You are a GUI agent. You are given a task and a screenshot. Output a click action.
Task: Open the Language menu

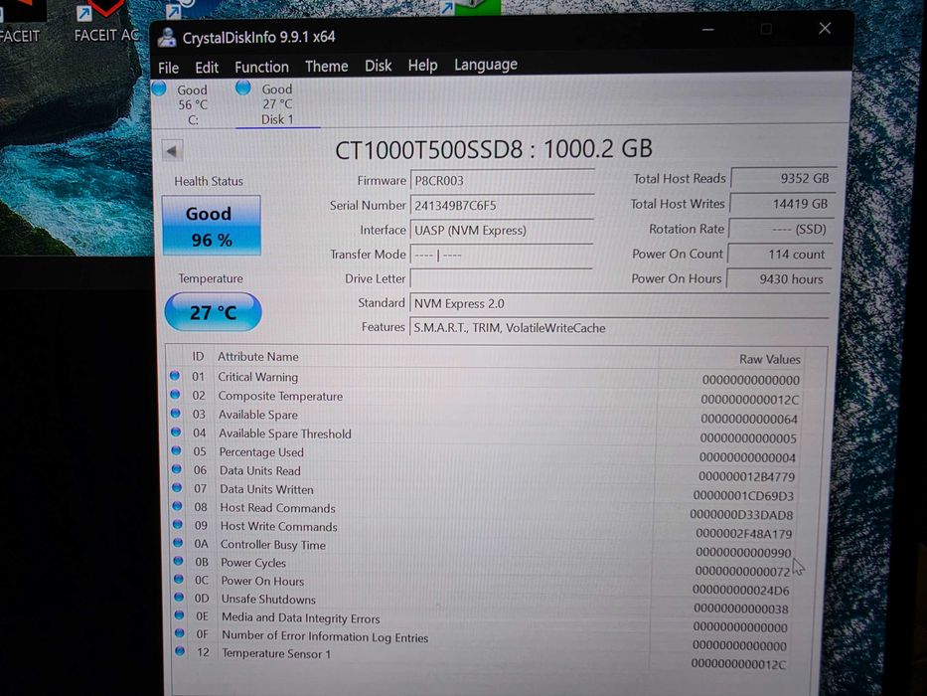tap(486, 65)
